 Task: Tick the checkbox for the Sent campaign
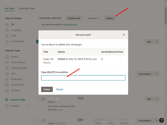click(38, 121)
